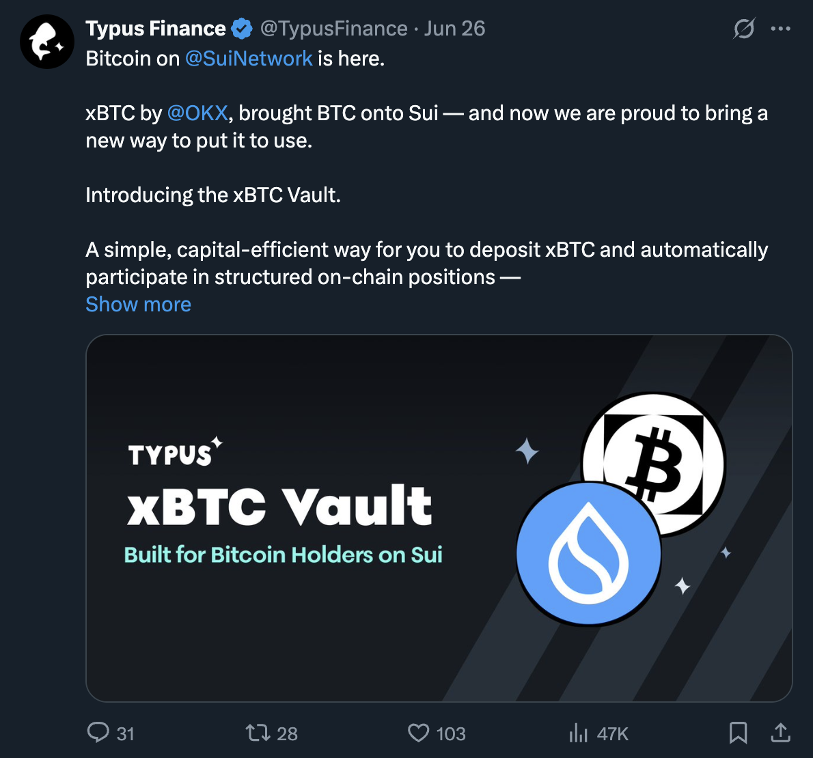The image size is (813, 758).
Task: Open Typus Finance profile avatar
Action: pyautogui.click(x=46, y=42)
